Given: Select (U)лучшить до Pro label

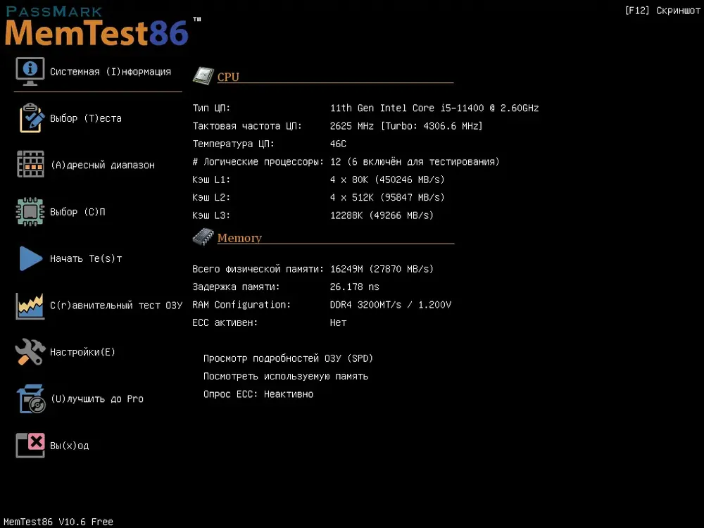Looking at the screenshot, I should coord(97,398).
